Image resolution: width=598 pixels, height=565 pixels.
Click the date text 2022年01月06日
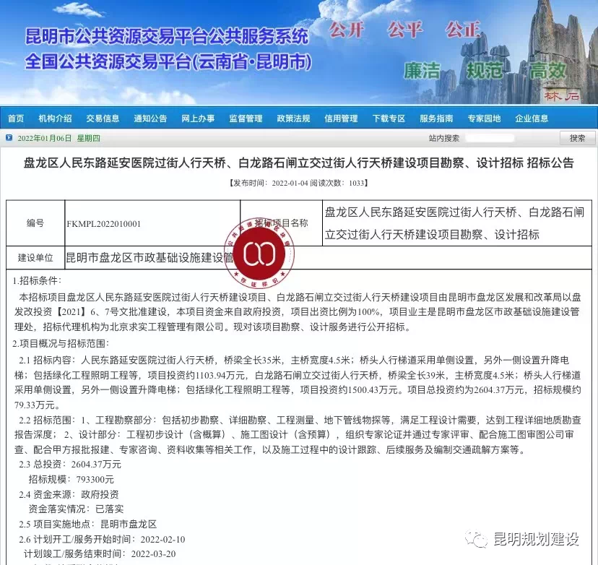point(45,138)
